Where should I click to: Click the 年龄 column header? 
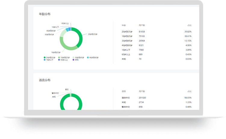tap(124, 25)
